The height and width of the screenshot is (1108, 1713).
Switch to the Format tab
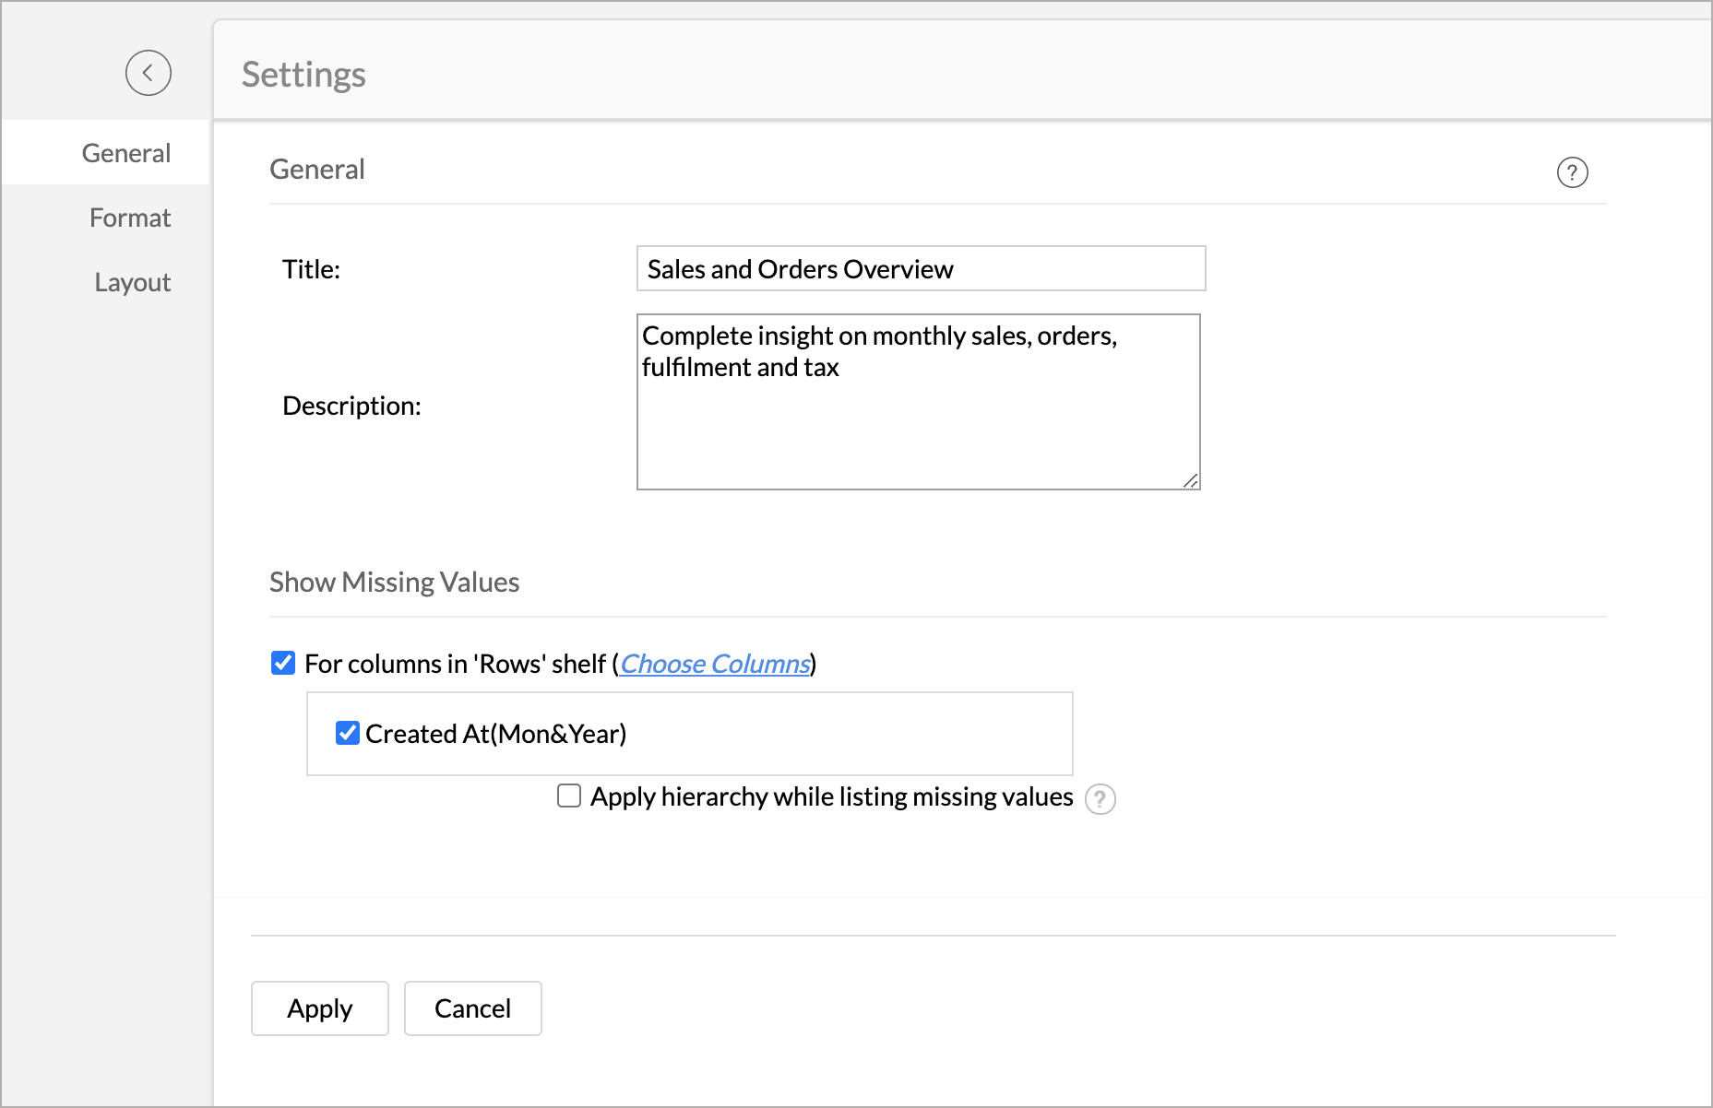[x=130, y=218]
